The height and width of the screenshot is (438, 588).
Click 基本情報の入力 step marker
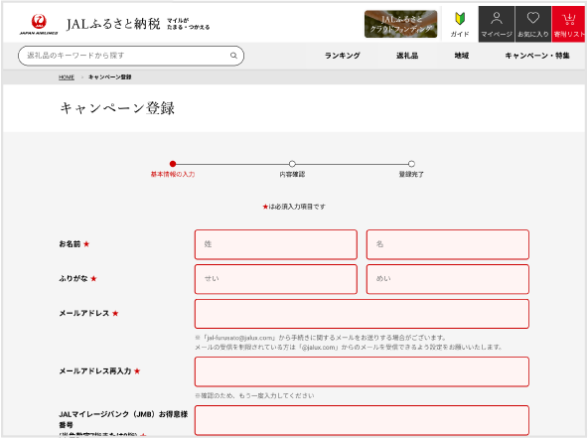pyautogui.click(x=173, y=164)
